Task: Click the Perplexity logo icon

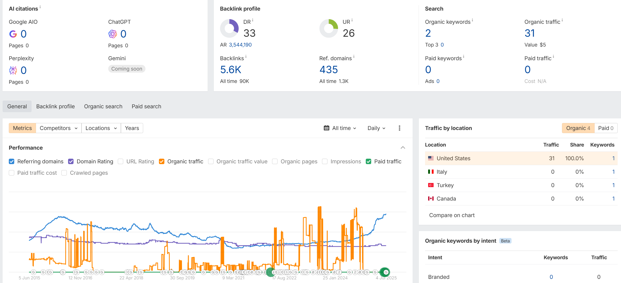Action: (13, 70)
